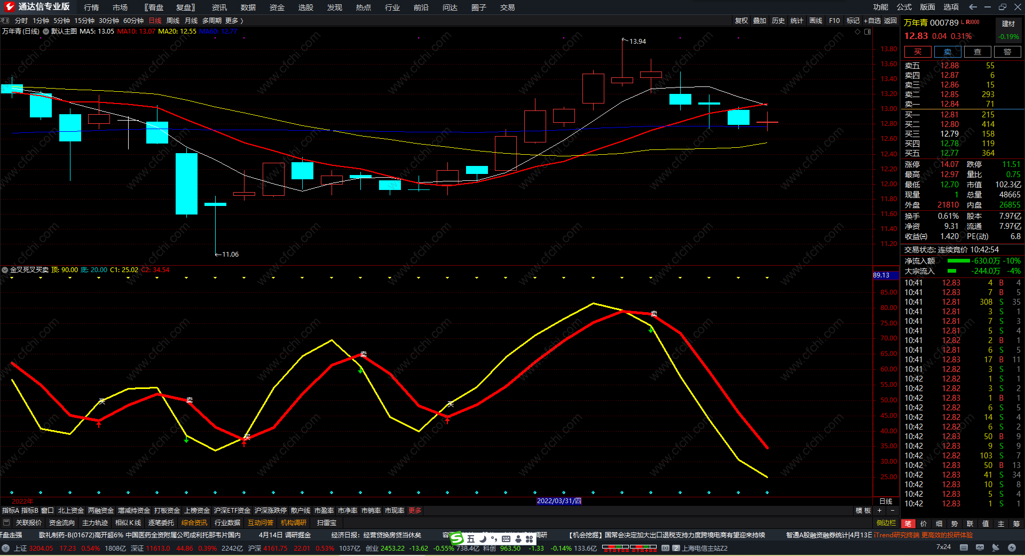Expand 更多 indicator tabs in red
This screenshot has width=1025, height=556.
point(415,511)
